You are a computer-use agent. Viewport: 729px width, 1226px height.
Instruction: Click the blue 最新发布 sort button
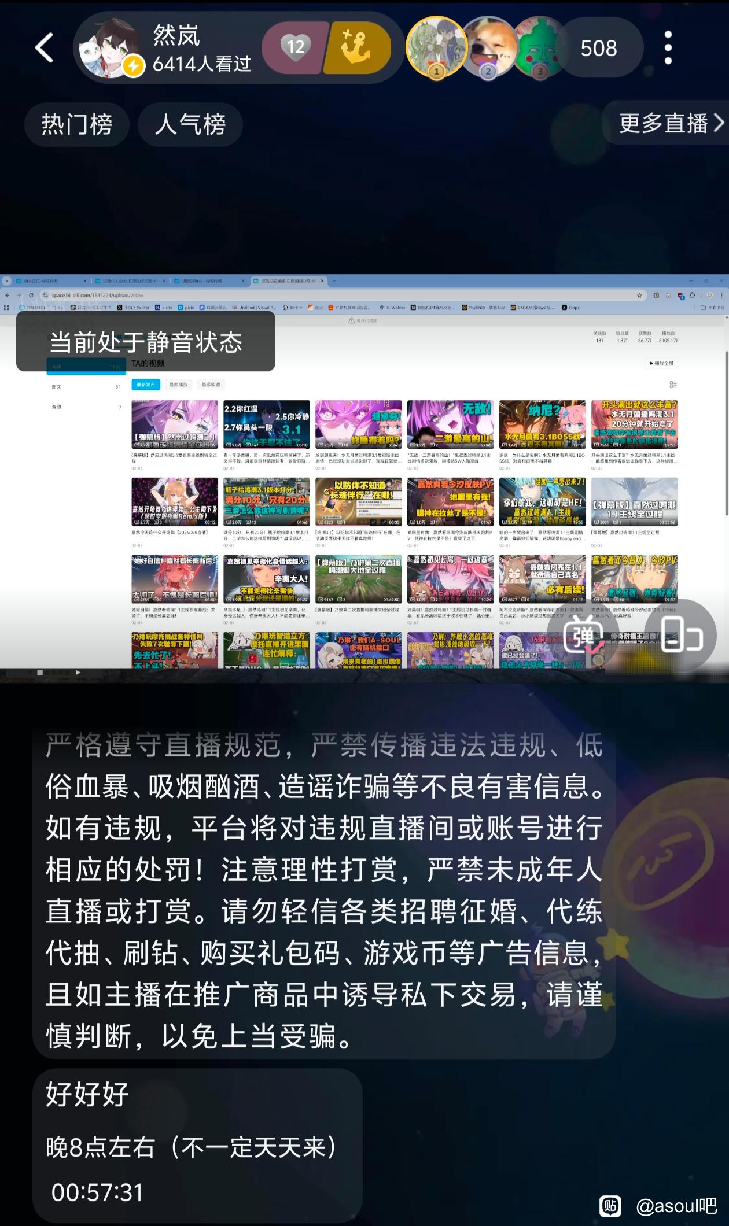click(x=146, y=385)
